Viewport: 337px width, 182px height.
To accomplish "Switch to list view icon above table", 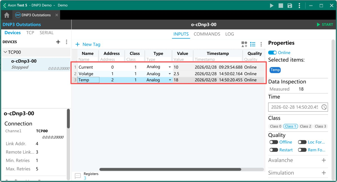I will pyautogui.click(x=253, y=44).
